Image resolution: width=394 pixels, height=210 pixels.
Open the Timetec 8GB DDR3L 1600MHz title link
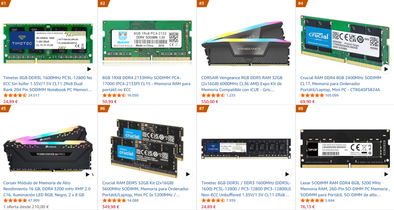click(48, 84)
